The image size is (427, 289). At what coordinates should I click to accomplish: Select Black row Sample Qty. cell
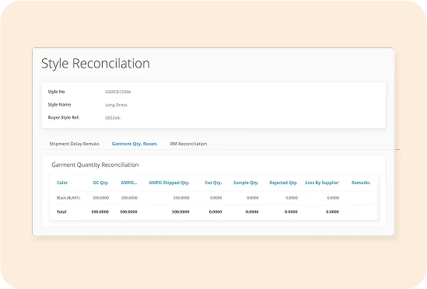(253, 198)
